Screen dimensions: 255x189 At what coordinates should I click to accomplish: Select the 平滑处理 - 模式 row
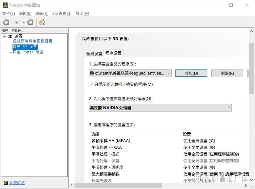169,154
